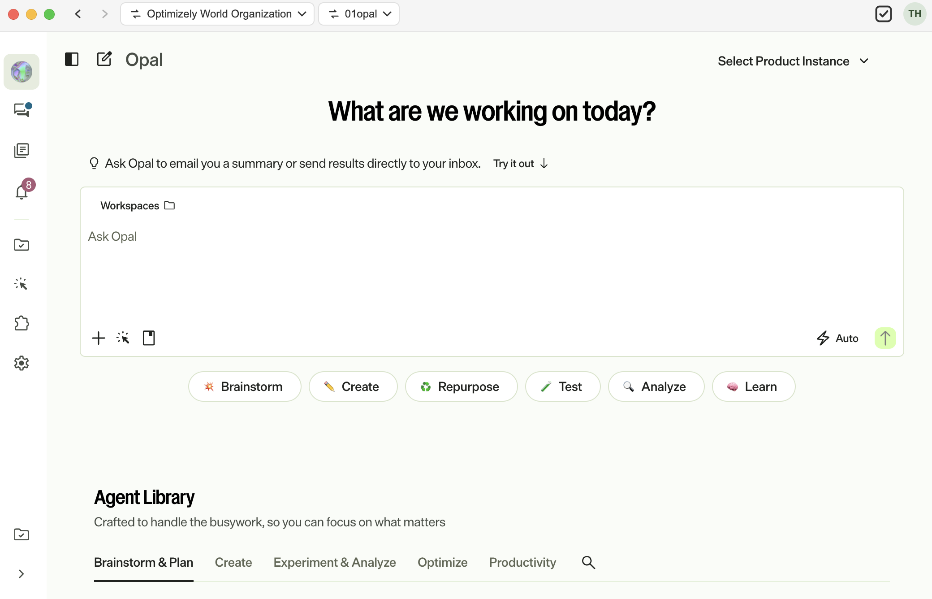Submit prompt with green up-arrow button
Screen dimensions: 932x599
(885, 338)
